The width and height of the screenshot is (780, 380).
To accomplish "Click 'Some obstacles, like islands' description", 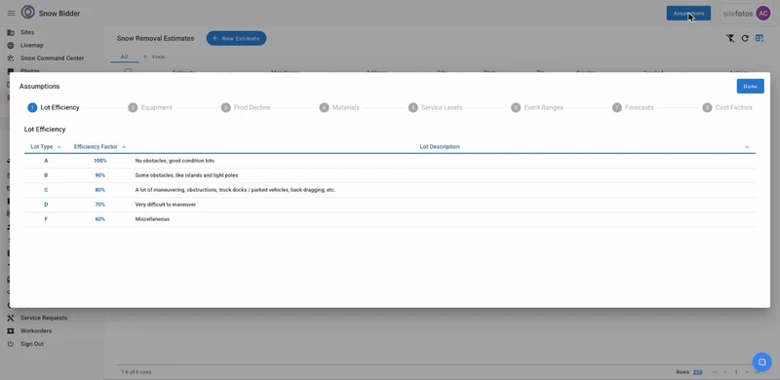I will pyautogui.click(x=186, y=175).
